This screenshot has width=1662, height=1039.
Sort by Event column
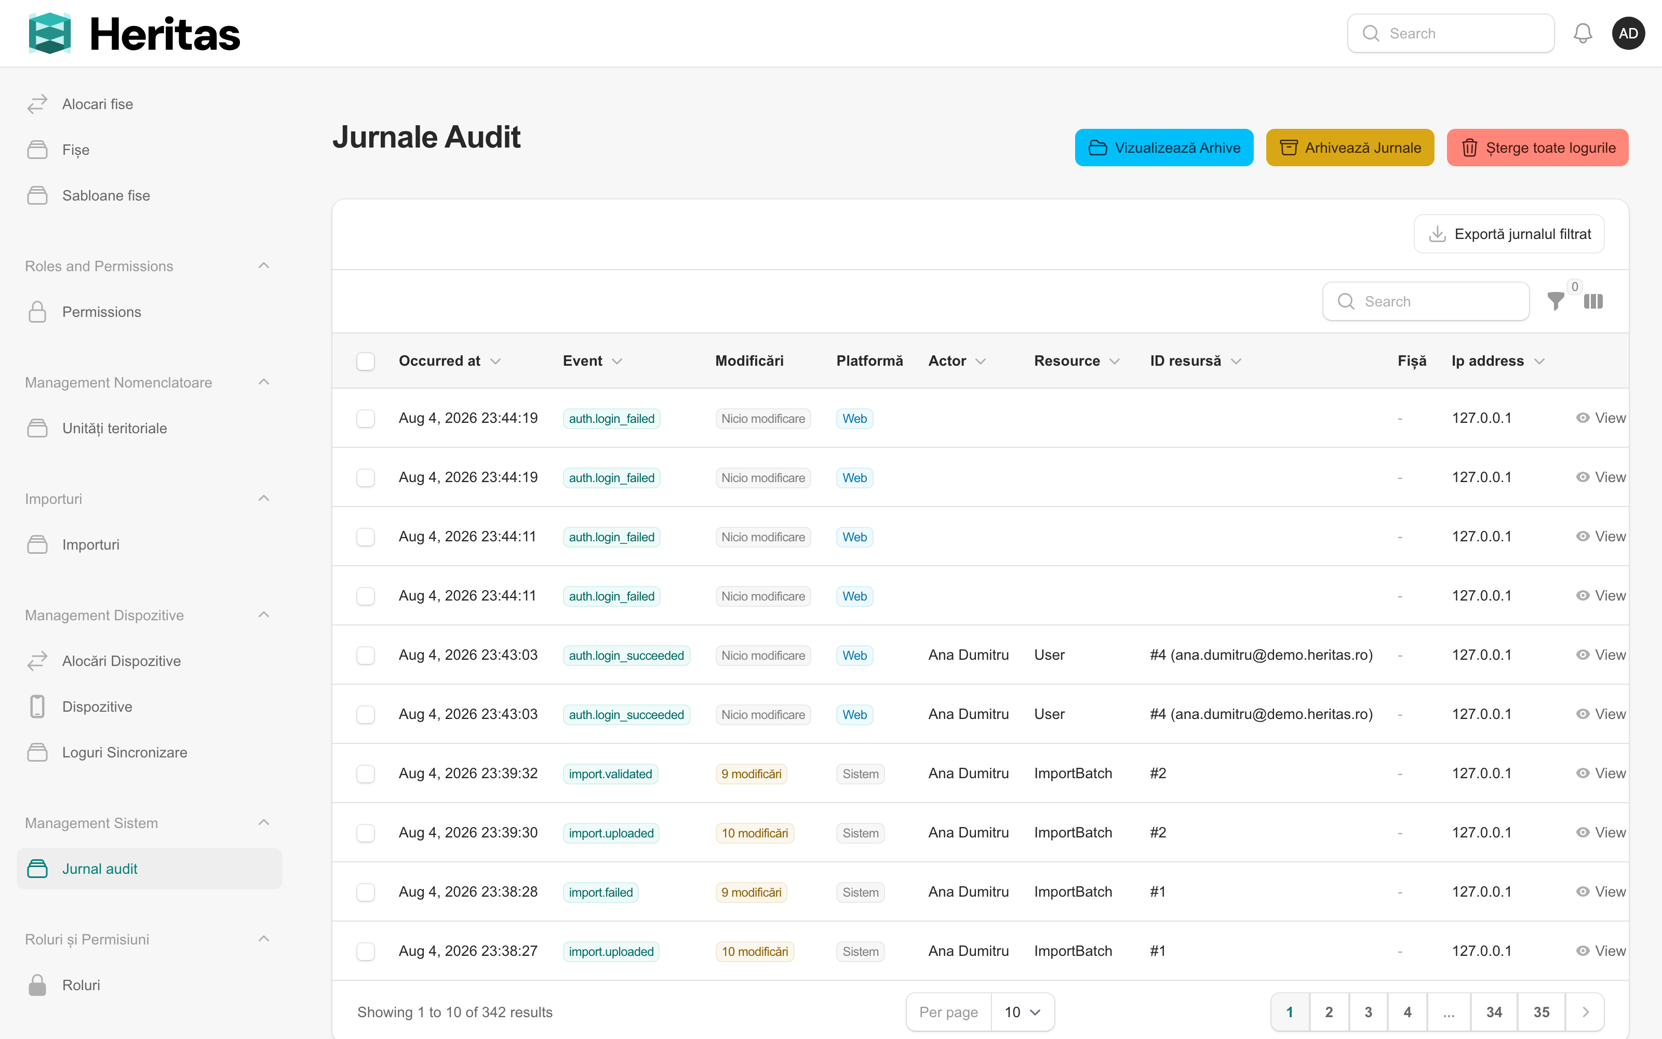click(x=592, y=361)
